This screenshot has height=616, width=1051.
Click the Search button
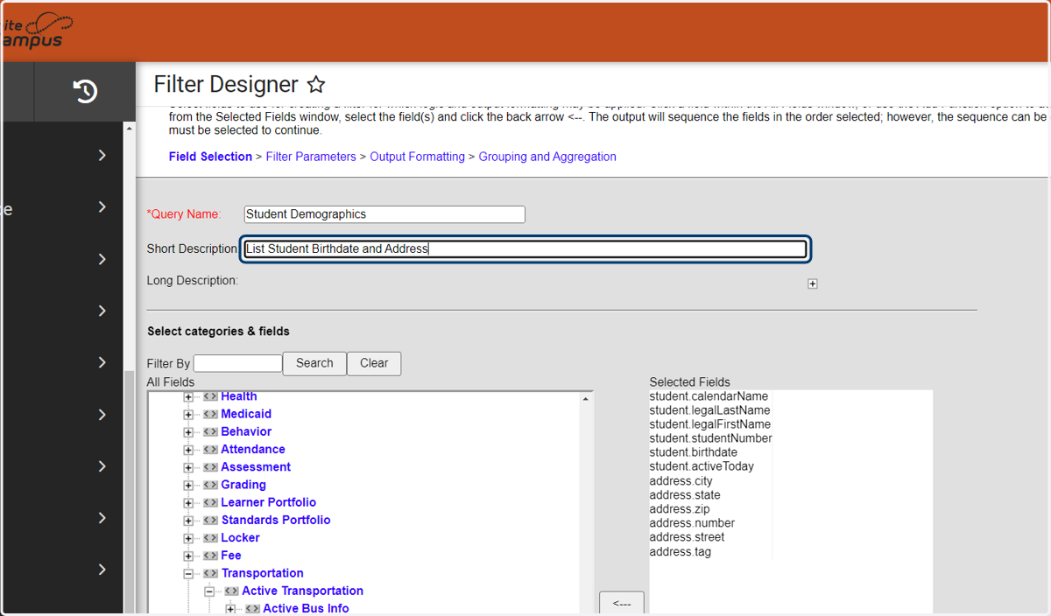tap(314, 363)
